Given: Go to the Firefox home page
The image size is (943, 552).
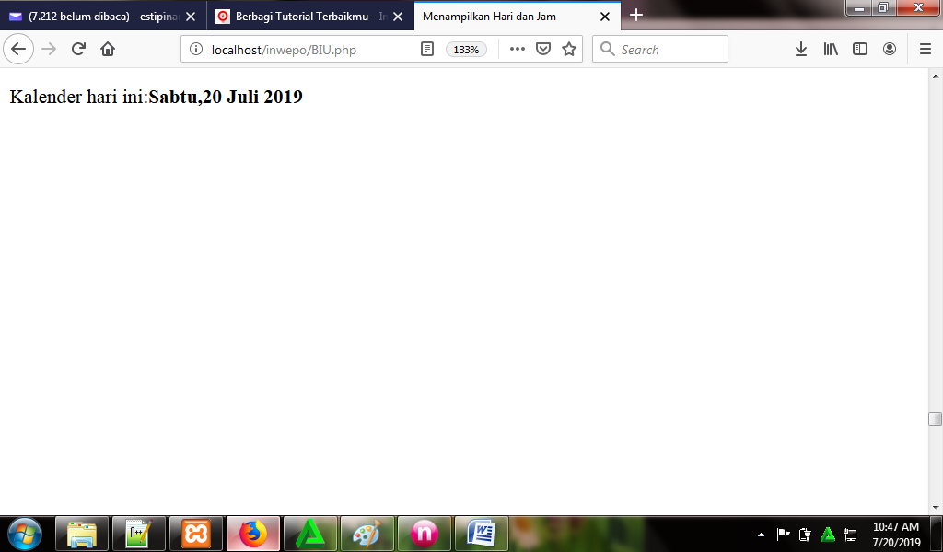Looking at the screenshot, I should pos(108,50).
